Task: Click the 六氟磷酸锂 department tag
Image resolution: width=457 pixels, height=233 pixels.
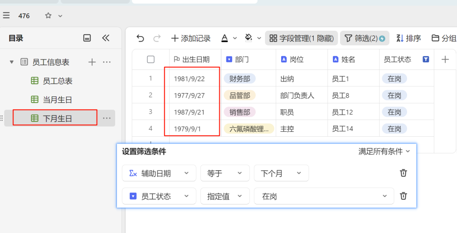Action: click(x=249, y=129)
